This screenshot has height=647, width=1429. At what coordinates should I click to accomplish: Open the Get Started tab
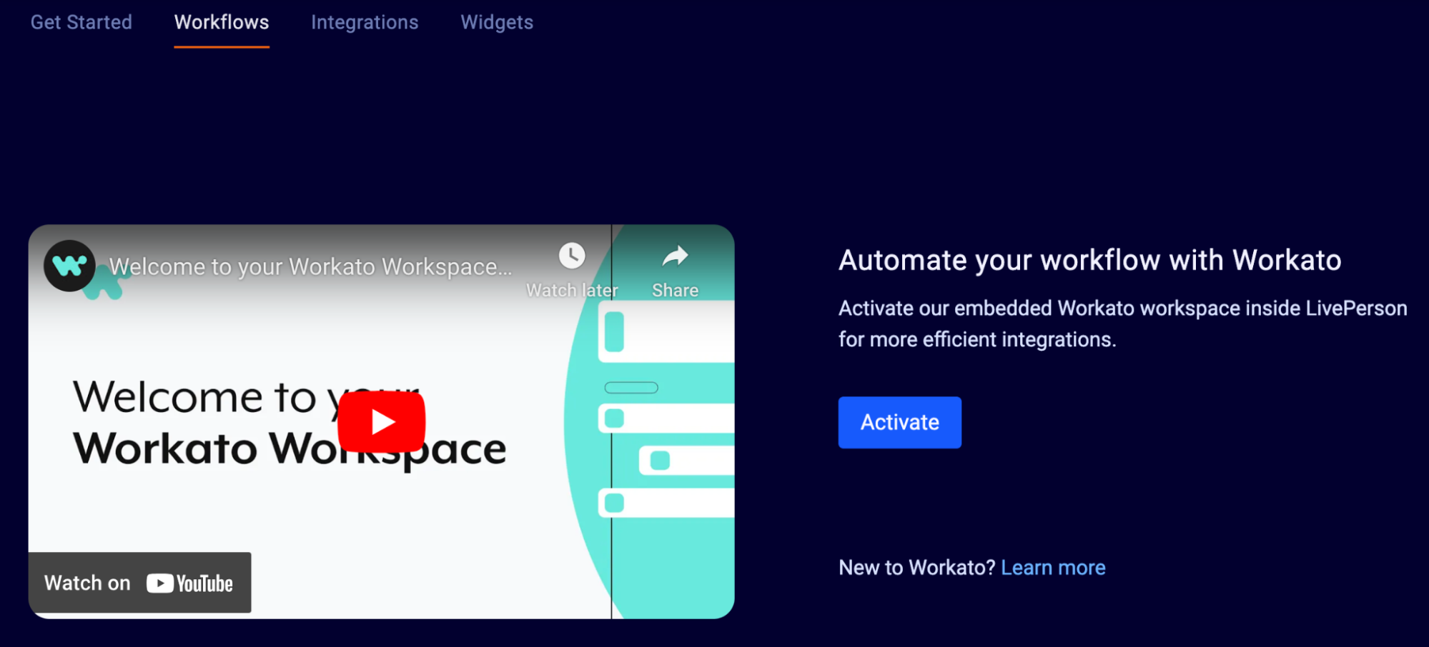click(81, 22)
